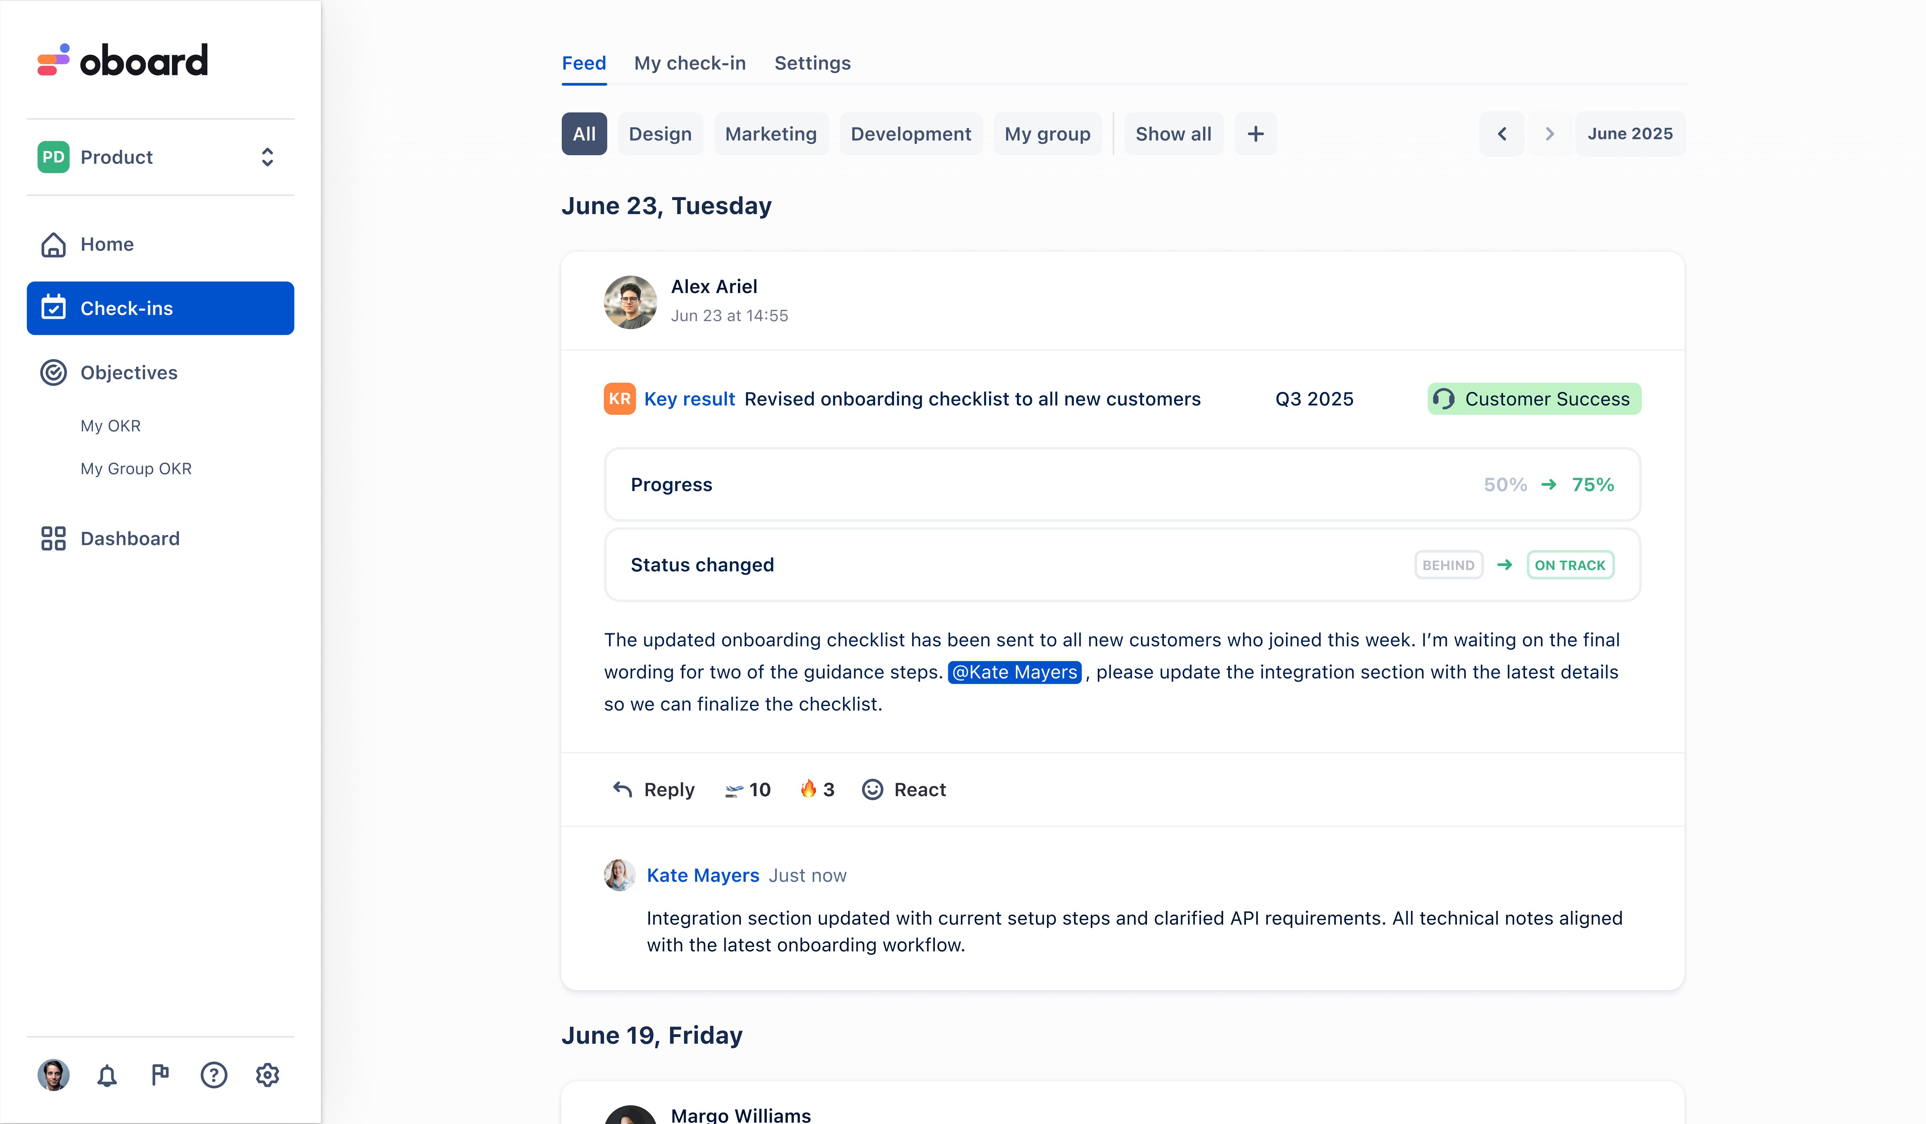This screenshot has width=1926, height=1124.
Task: Toggle the Marketing group filter
Action: [x=770, y=134]
